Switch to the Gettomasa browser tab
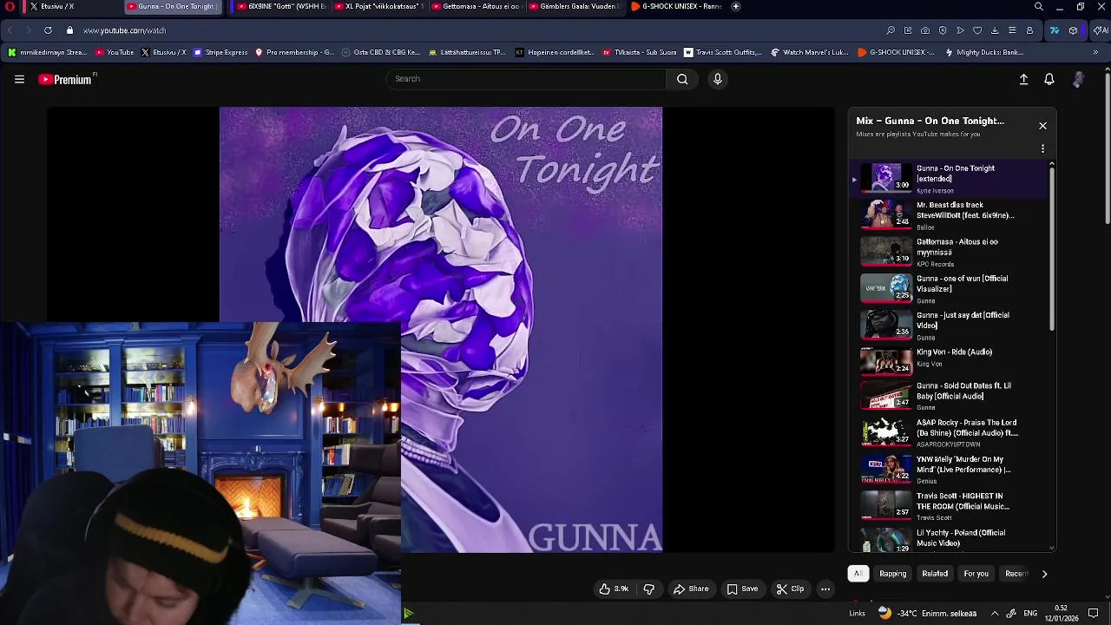The image size is (1111, 625). pos(477,6)
